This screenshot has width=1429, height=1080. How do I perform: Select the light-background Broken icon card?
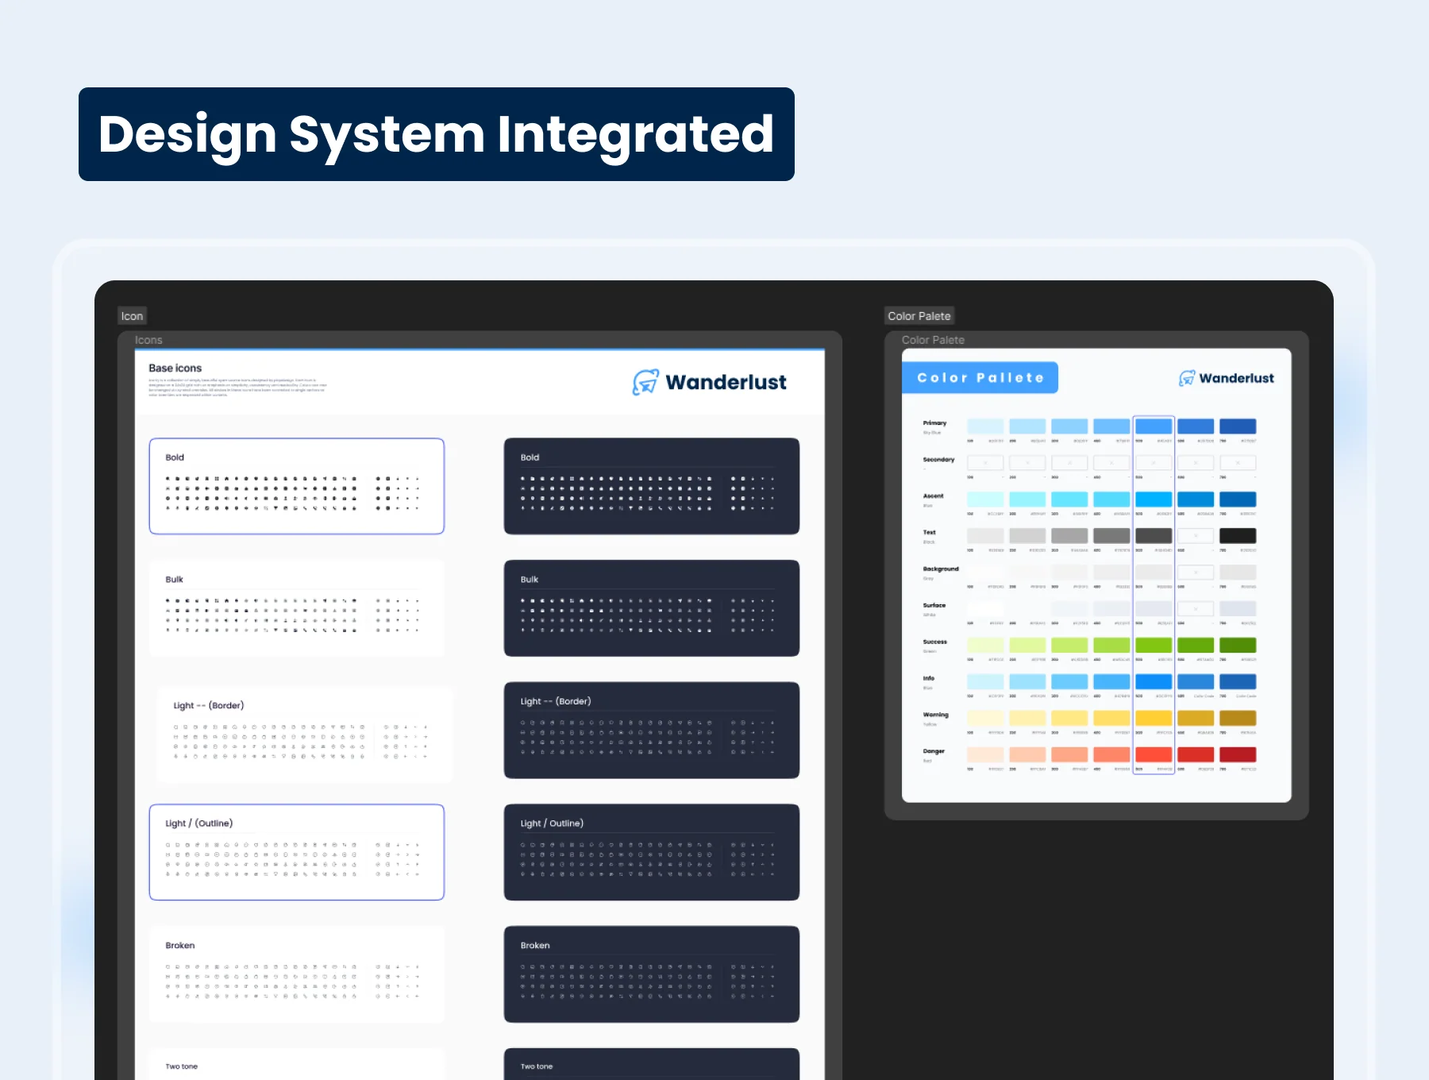click(x=297, y=974)
